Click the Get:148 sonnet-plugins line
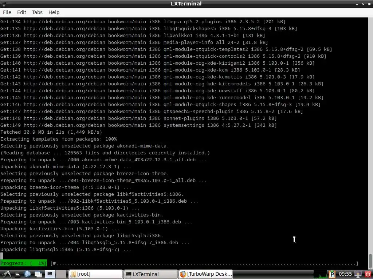Screen dimensions: 373x279 click(x=138, y=118)
